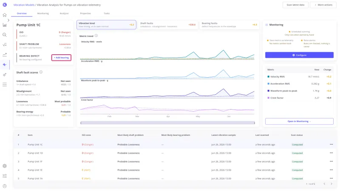
Task: Open the row menu for Pump Unit 1A
Action: [x=331, y=178]
